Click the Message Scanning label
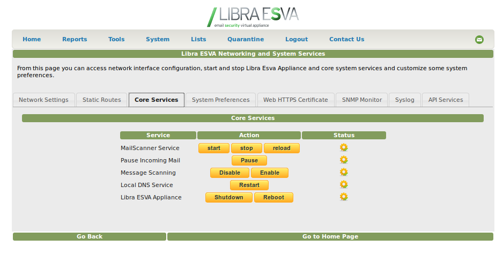Image resolution: width=503 pixels, height=261 pixels. [x=148, y=173]
